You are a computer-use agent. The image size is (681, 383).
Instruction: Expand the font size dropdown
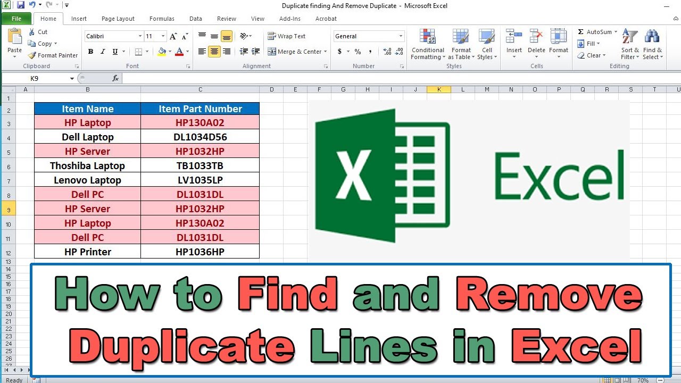[x=163, y=36]
